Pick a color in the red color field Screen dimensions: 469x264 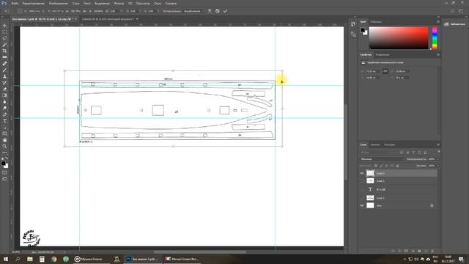pyautogui.click(x=399, y=38)
